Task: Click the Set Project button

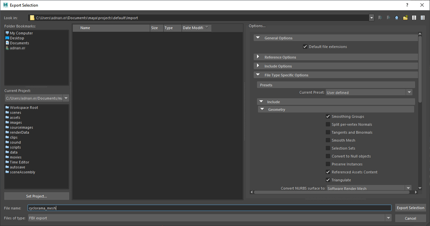Action: [37, 196]
